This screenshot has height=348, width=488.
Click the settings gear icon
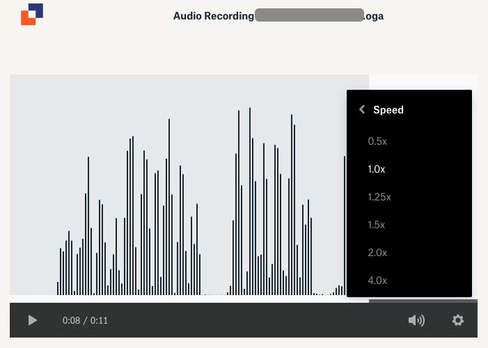[457, 320]
